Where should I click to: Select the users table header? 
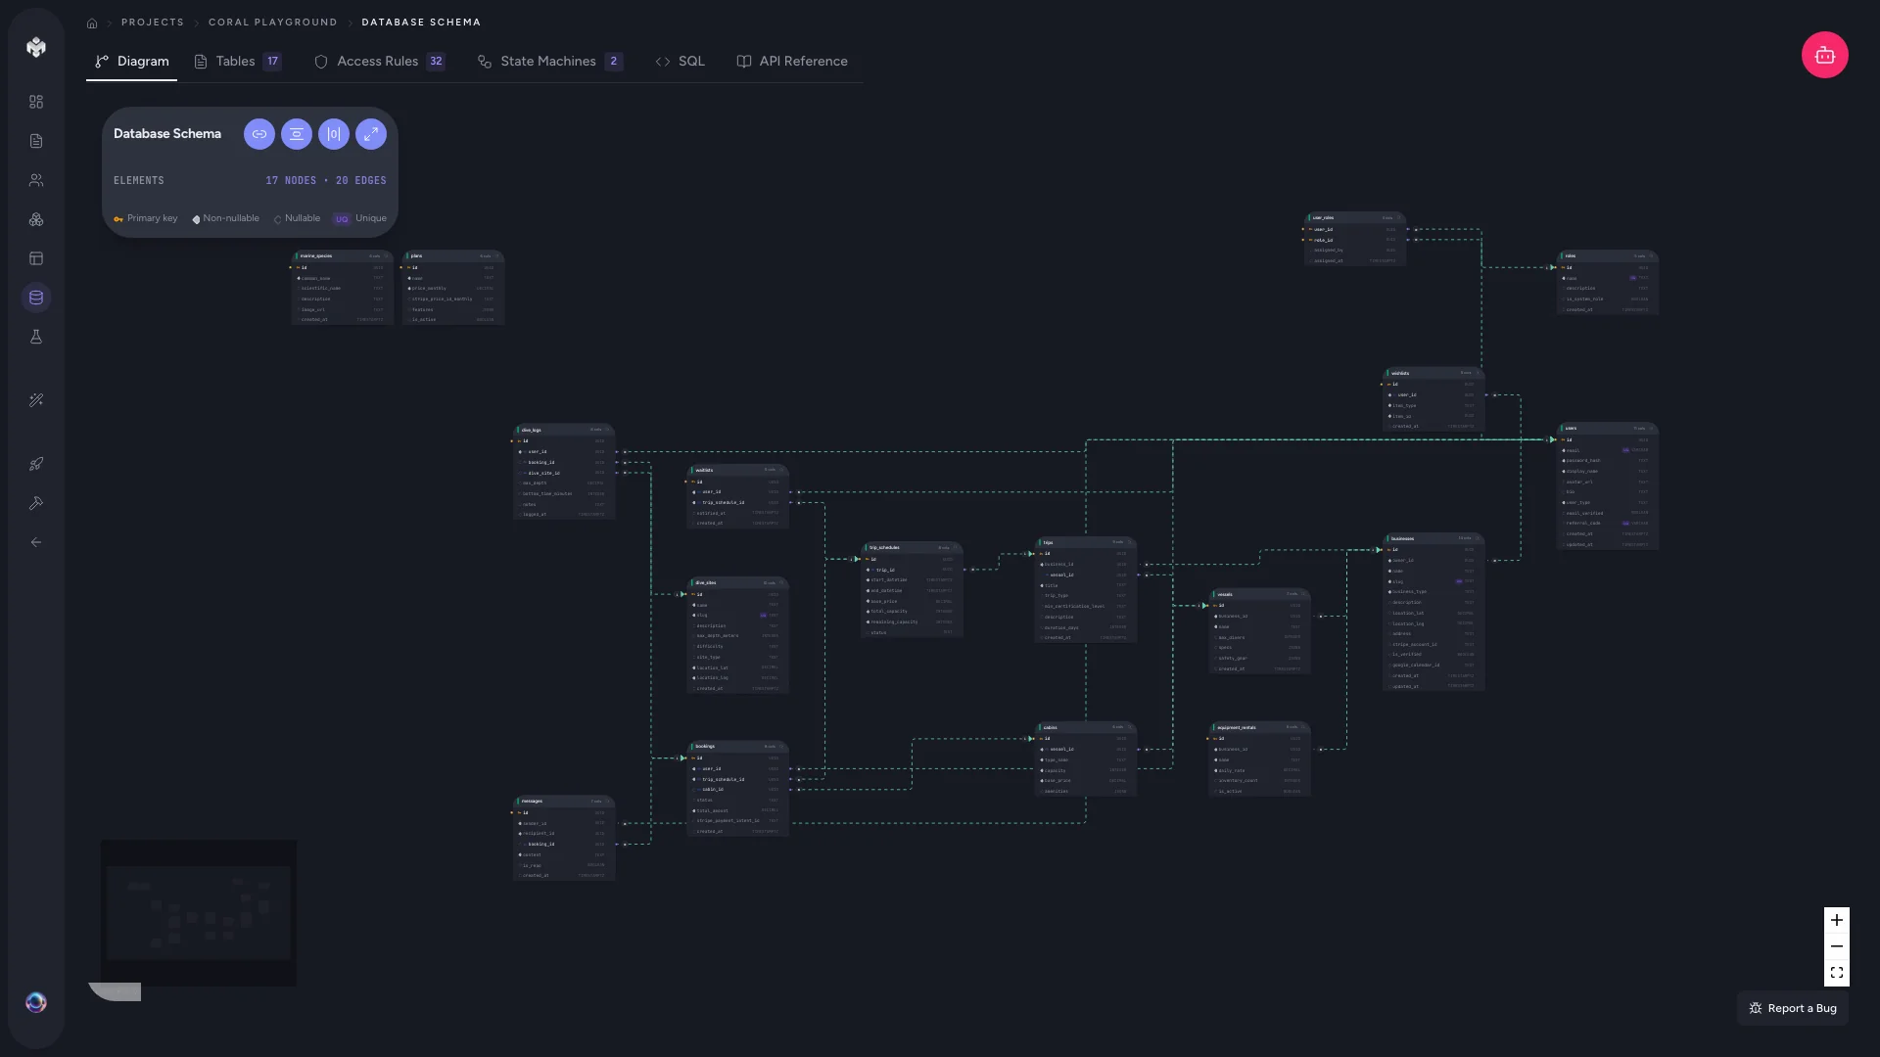click(1608, 428)
